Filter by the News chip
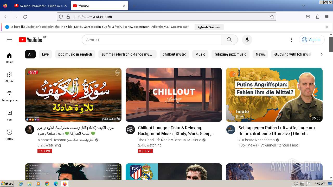The height and width of the screenshot is (187, 333). coord(260,54)
